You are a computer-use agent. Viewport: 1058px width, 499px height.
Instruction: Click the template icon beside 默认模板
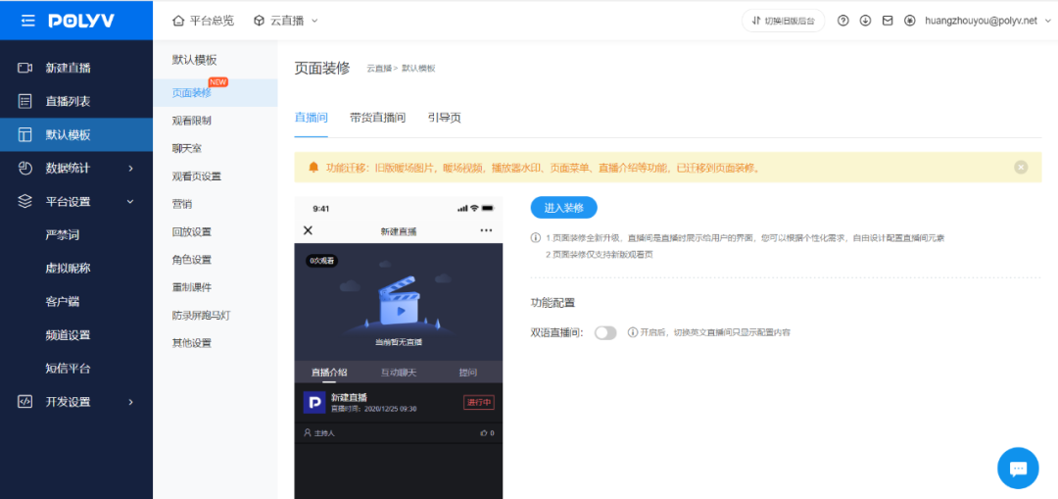point(24,134)
